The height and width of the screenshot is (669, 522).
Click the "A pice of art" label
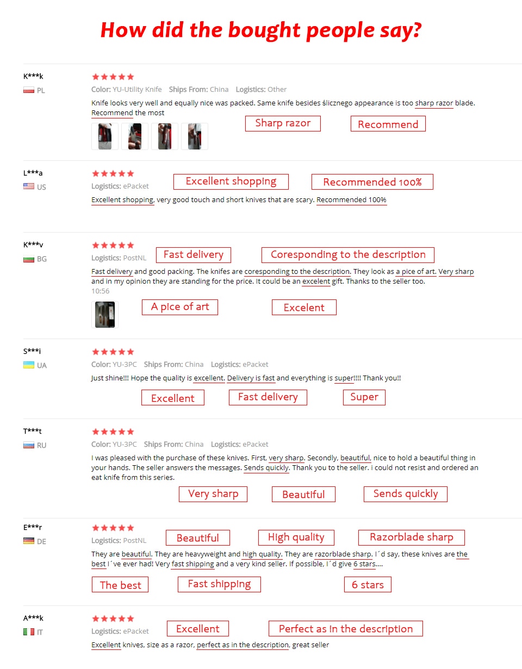180,307
